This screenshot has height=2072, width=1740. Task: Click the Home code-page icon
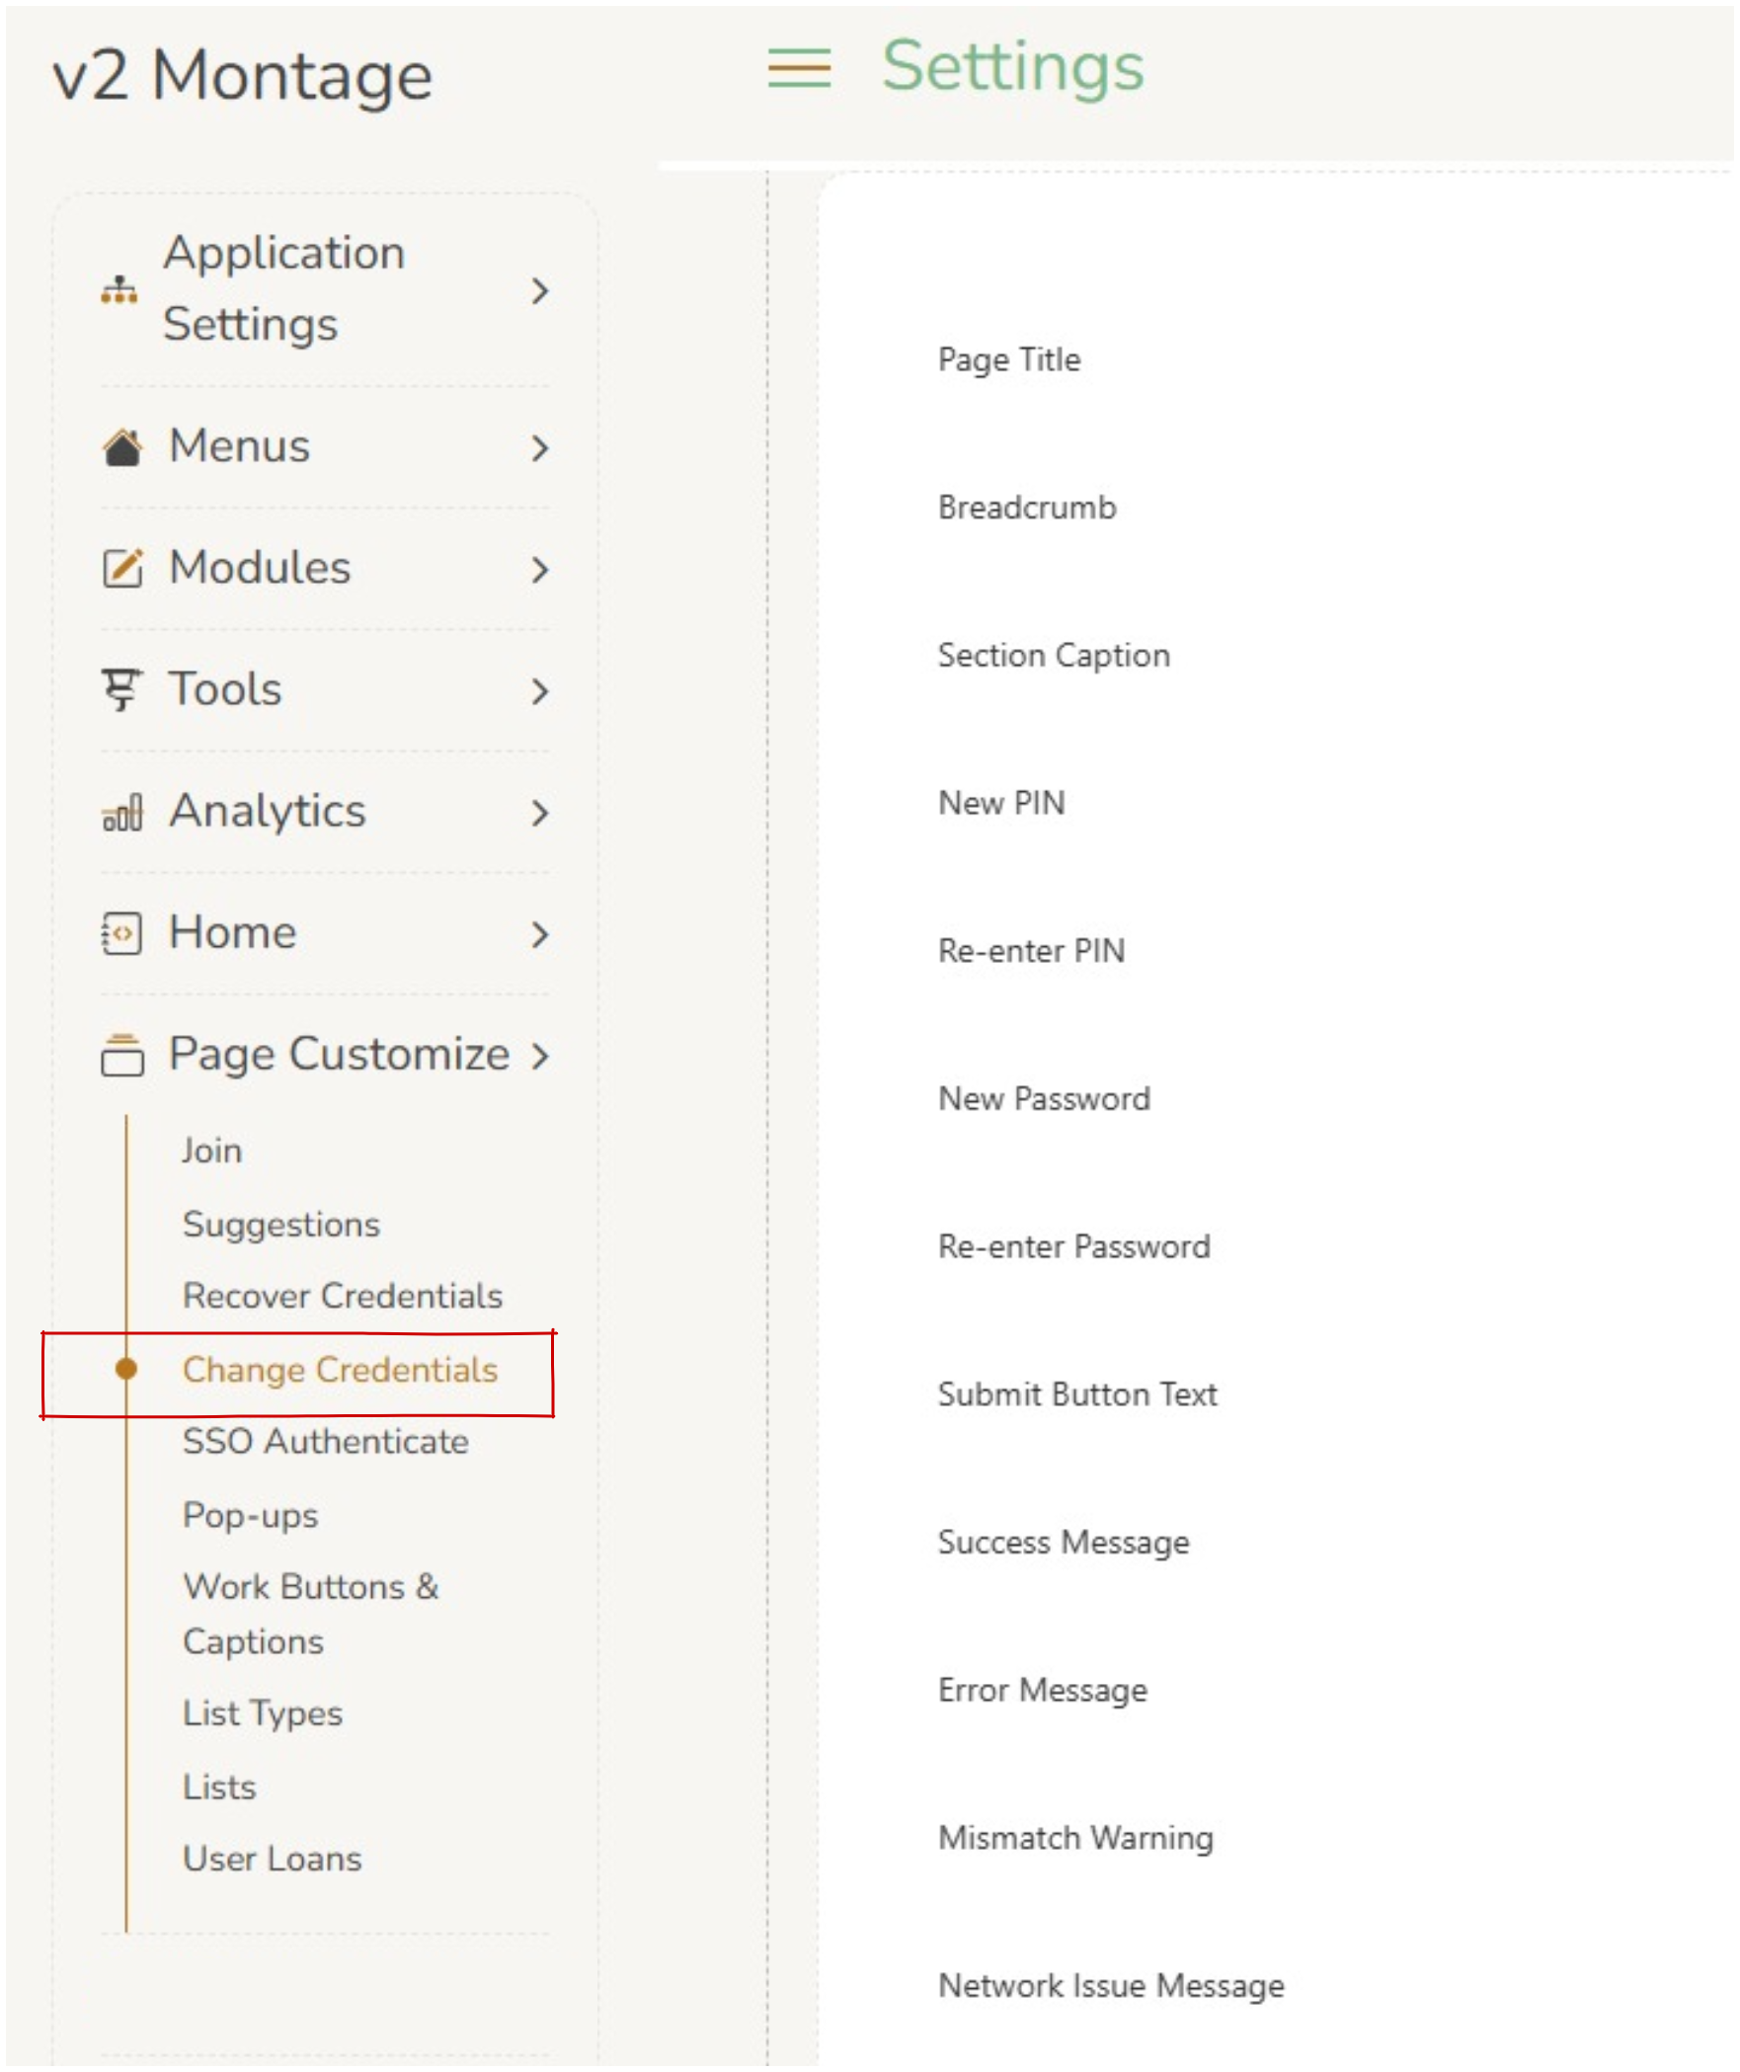(x=122, y=933)
